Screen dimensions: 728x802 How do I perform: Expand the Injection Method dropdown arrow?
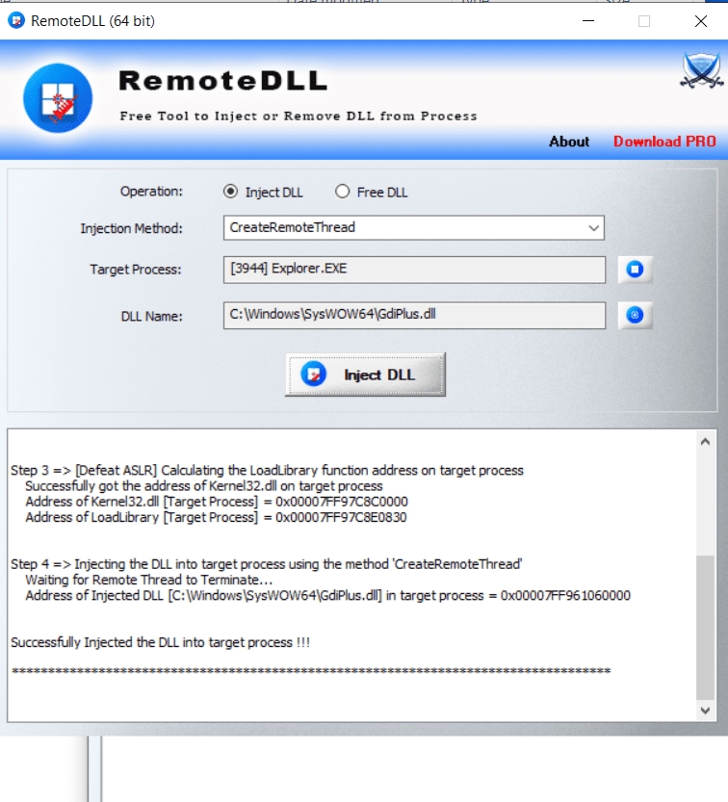click(x=593, y=227)
